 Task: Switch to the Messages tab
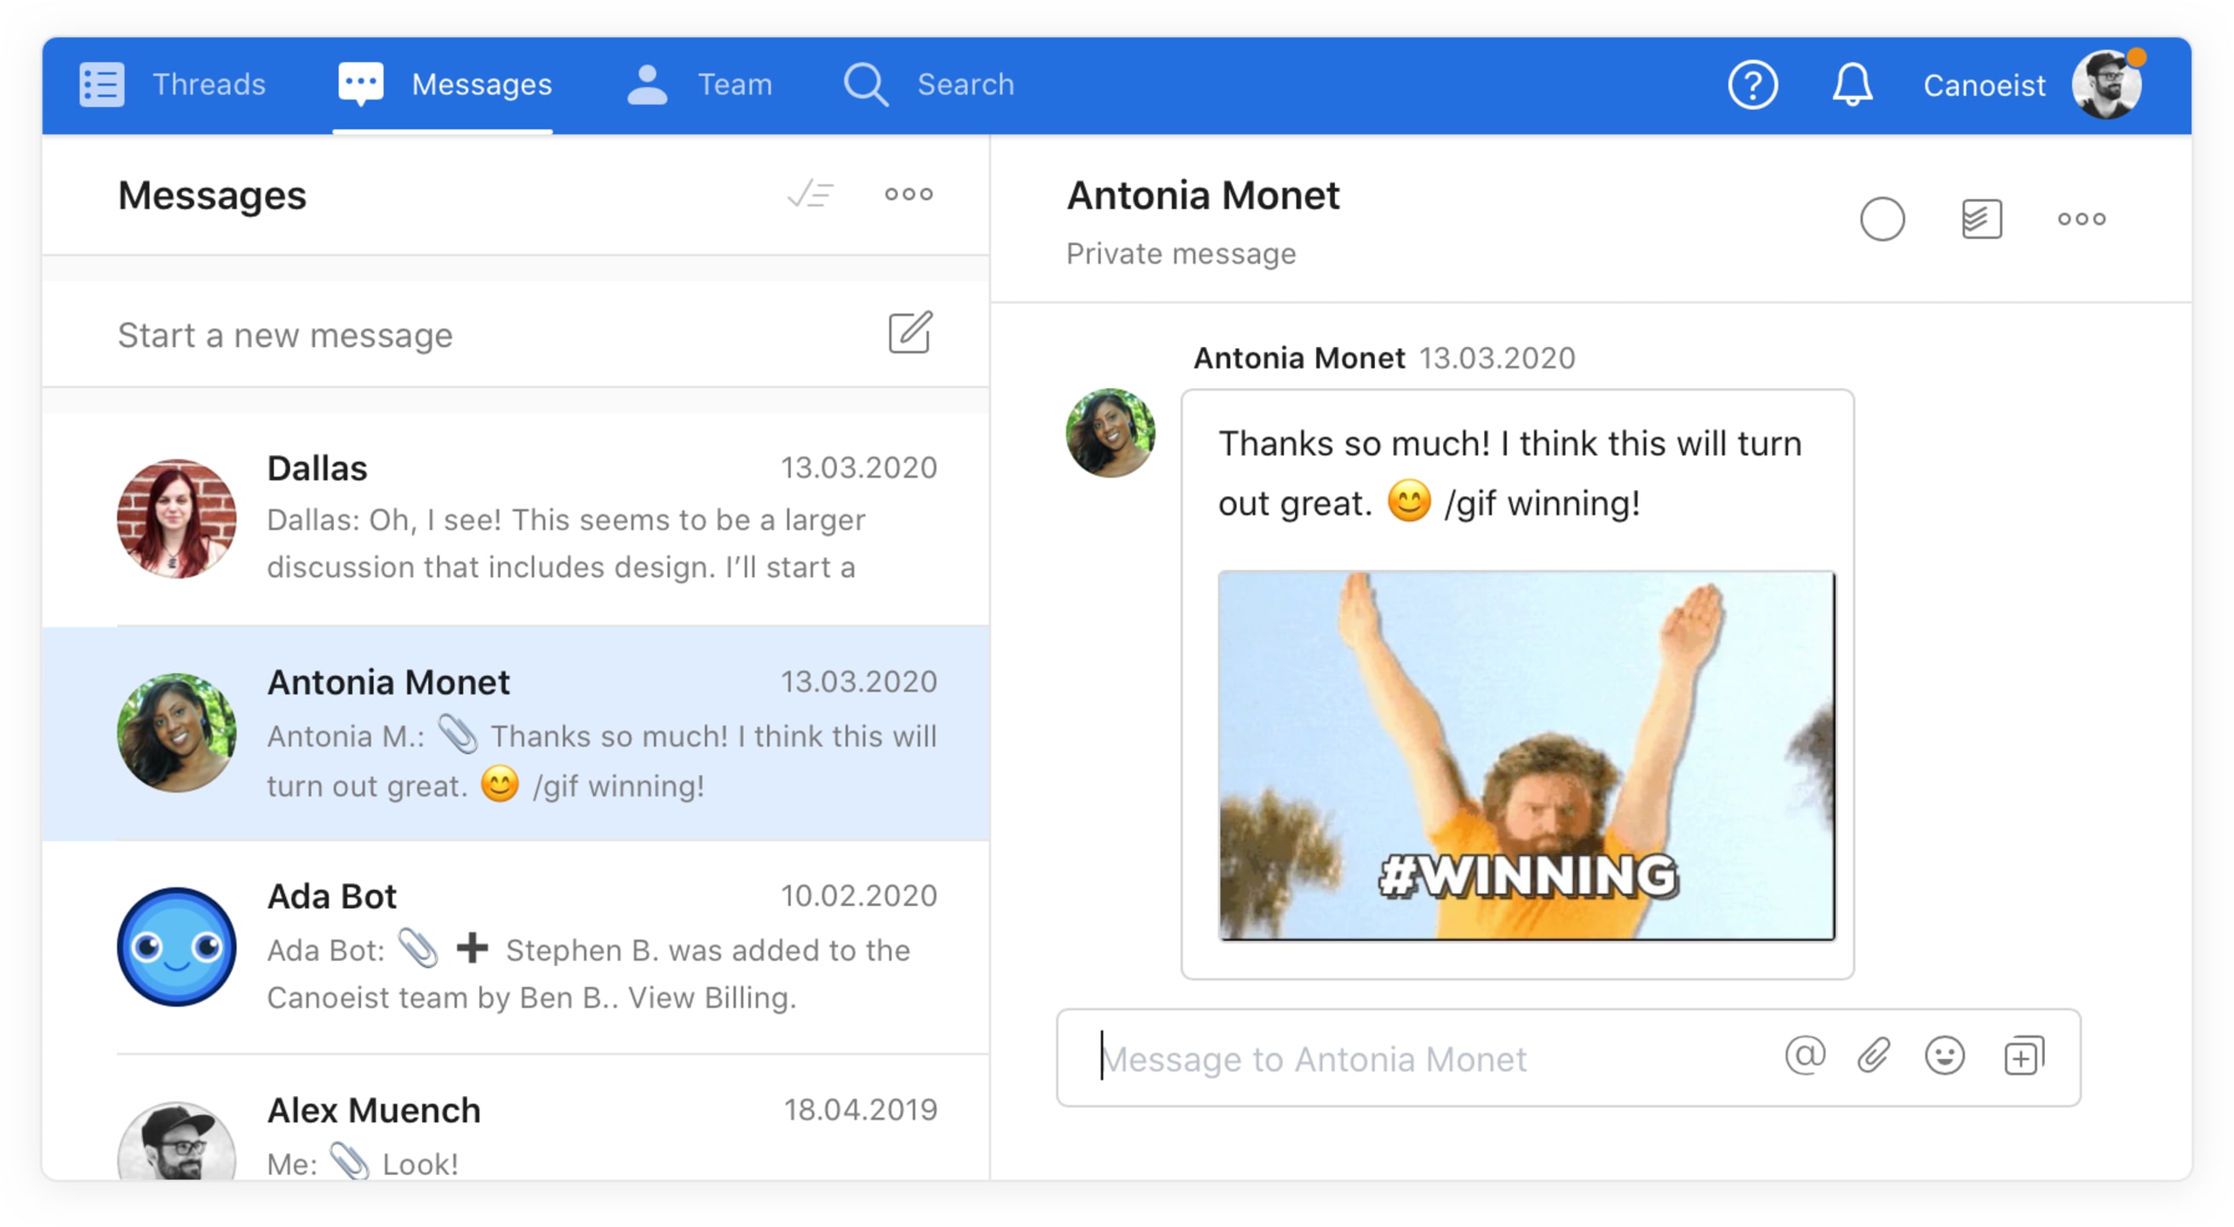[x=444, y=85]
